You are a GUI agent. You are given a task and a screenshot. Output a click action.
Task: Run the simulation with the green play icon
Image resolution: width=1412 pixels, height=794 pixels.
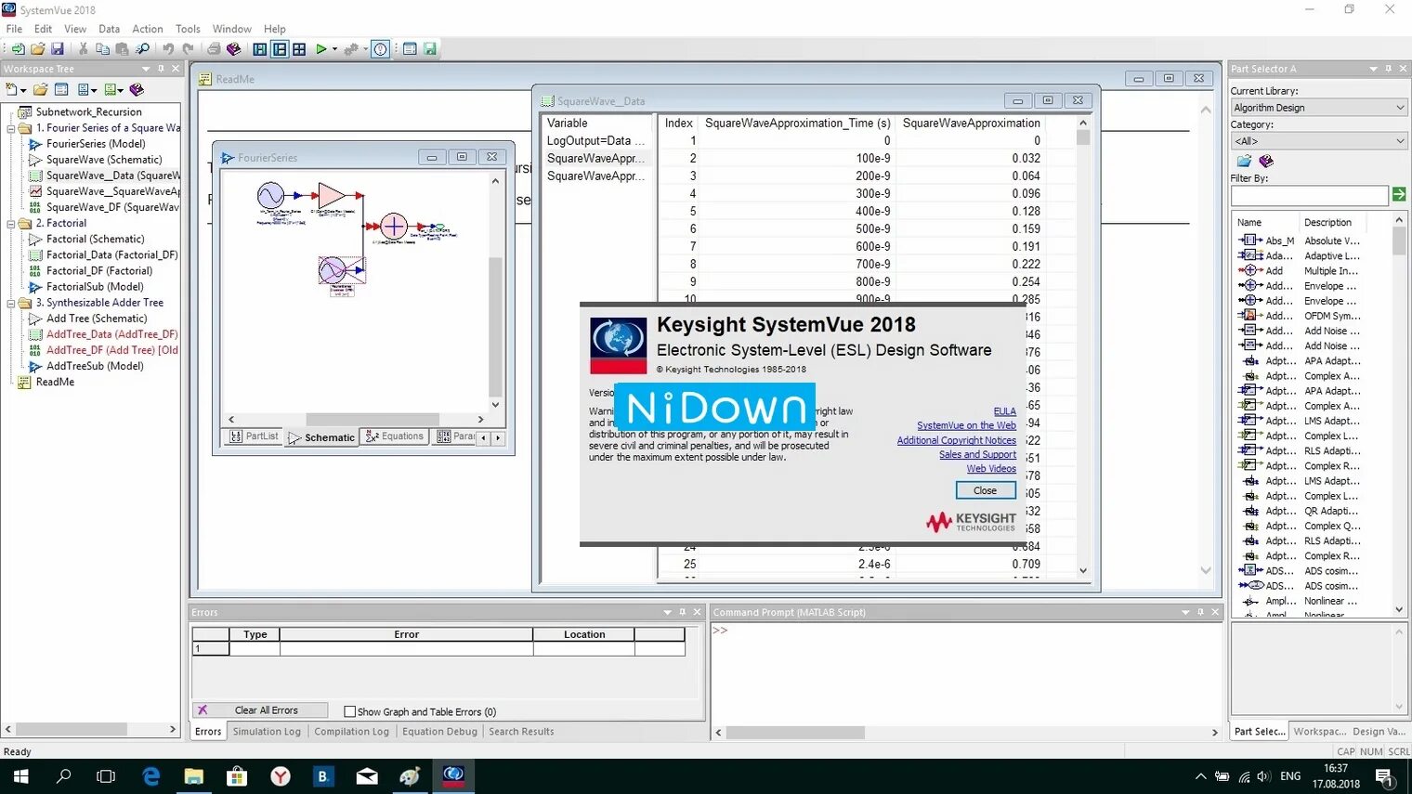[x=320, y=49]
